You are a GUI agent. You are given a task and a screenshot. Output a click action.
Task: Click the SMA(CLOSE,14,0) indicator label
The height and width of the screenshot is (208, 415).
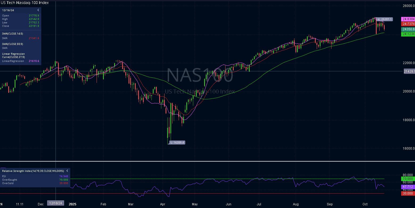coord(13,33)
